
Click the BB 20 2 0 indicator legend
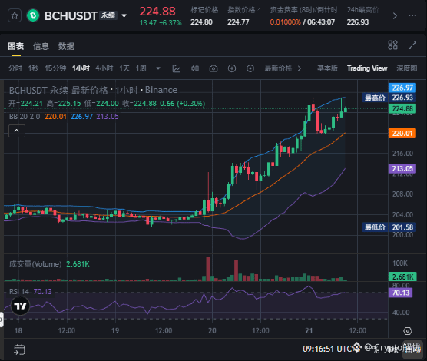[x=25, y=117]
